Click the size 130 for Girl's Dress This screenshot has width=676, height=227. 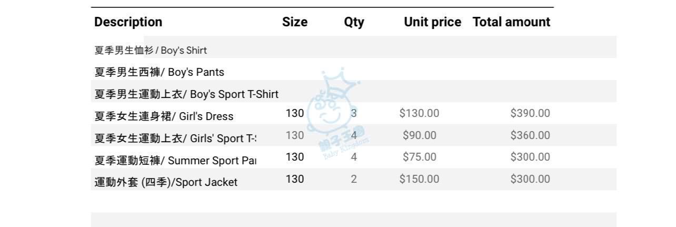point(295,113)
